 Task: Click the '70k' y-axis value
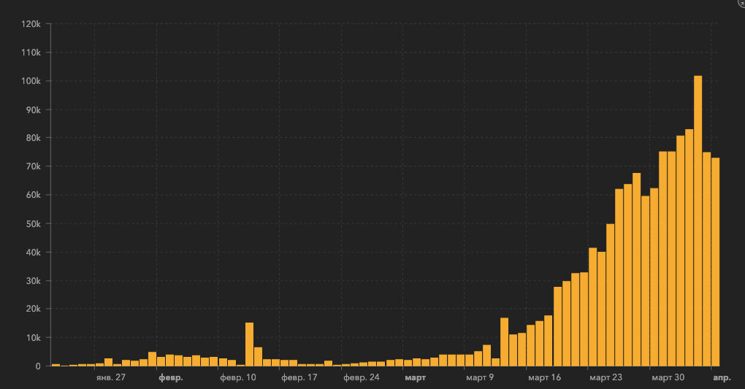tap(34, 166)
